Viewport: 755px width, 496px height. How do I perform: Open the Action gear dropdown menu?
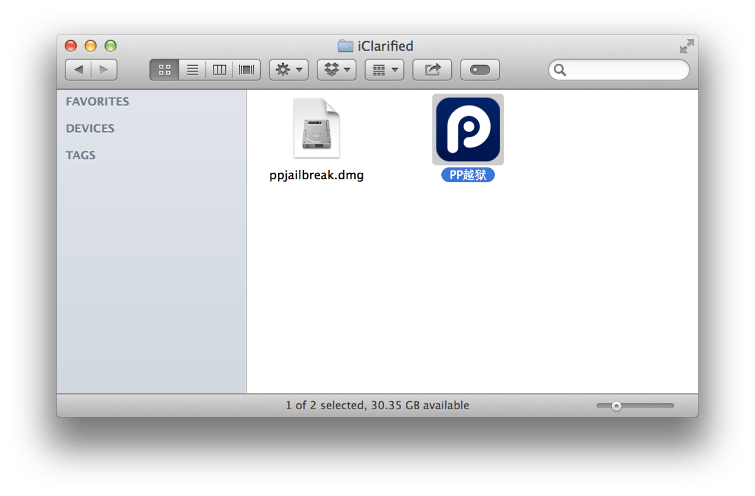pyautogui.click(x=289, y=70)
